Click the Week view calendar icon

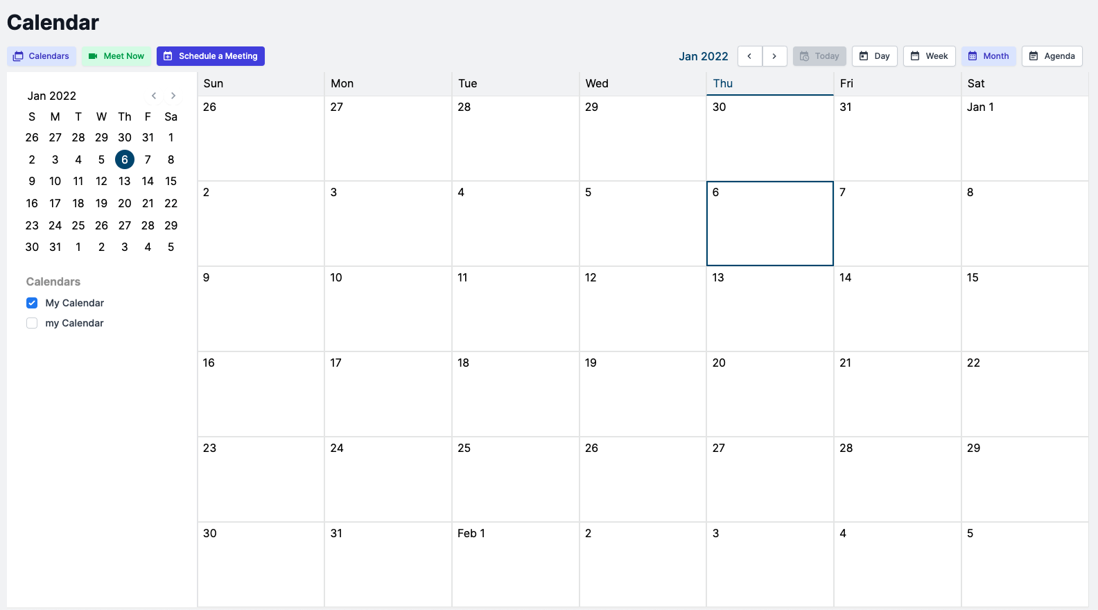click(915, 56)
